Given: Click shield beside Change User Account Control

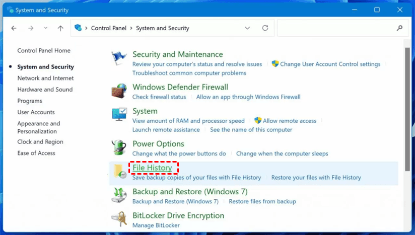Looking at the screenshot, I should click(275, 64).
